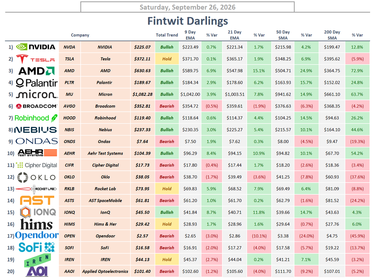
Task: Select Robinhood price $119.40
Action: (x=142, y=118)
